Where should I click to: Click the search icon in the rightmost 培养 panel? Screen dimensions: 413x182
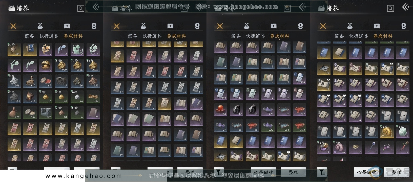tap(390, 9)
